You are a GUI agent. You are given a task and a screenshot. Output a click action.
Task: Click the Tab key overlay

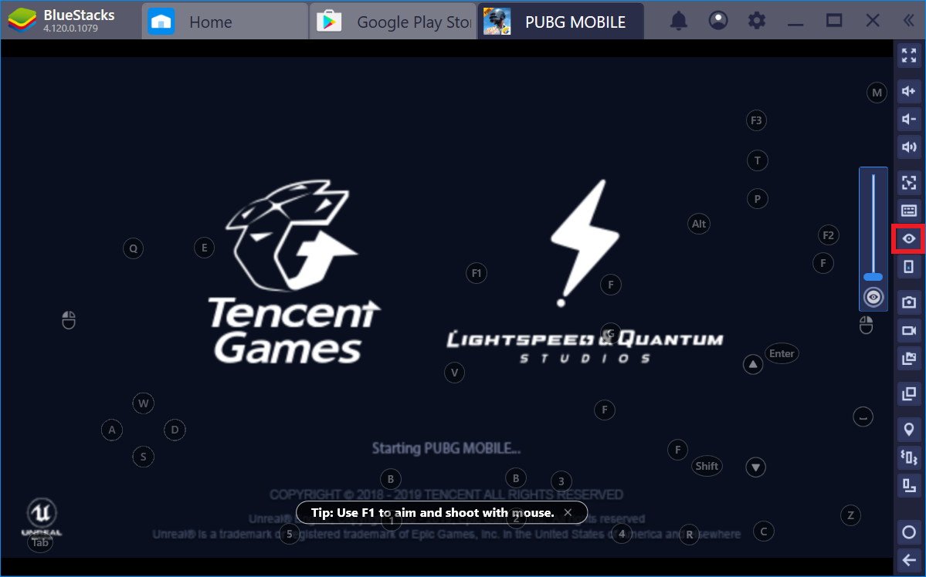(40, 542)
